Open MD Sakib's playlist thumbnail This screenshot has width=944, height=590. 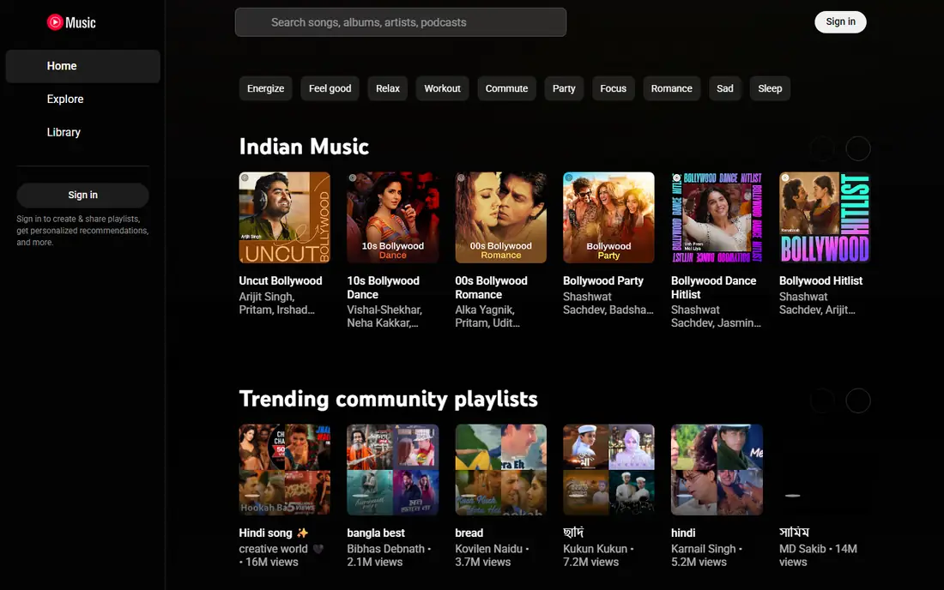[825, 470]
